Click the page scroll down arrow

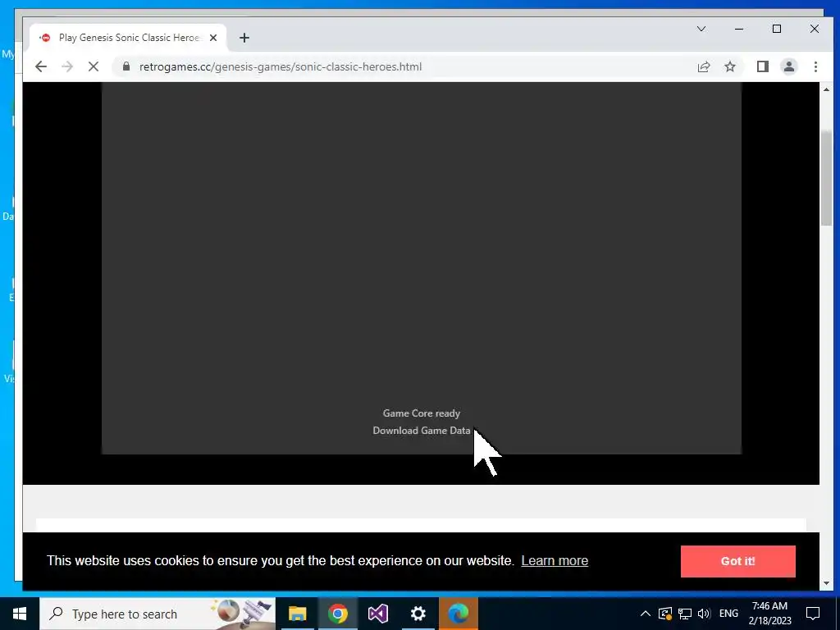click(826, 583)
